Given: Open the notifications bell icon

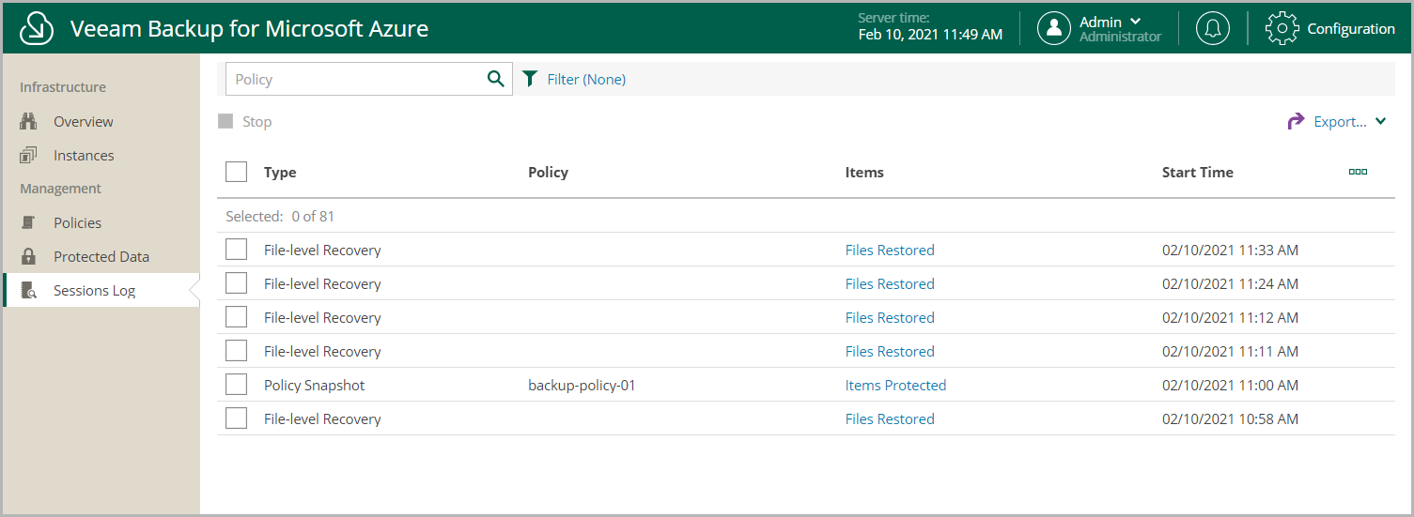Looking at the screenshot, I should (1213, 28).
